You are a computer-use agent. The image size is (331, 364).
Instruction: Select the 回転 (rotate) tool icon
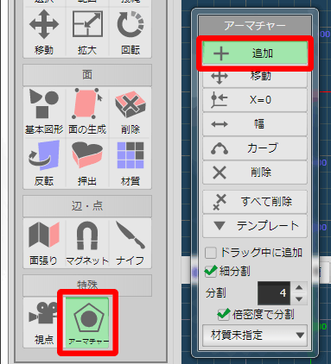pos(130,32)
